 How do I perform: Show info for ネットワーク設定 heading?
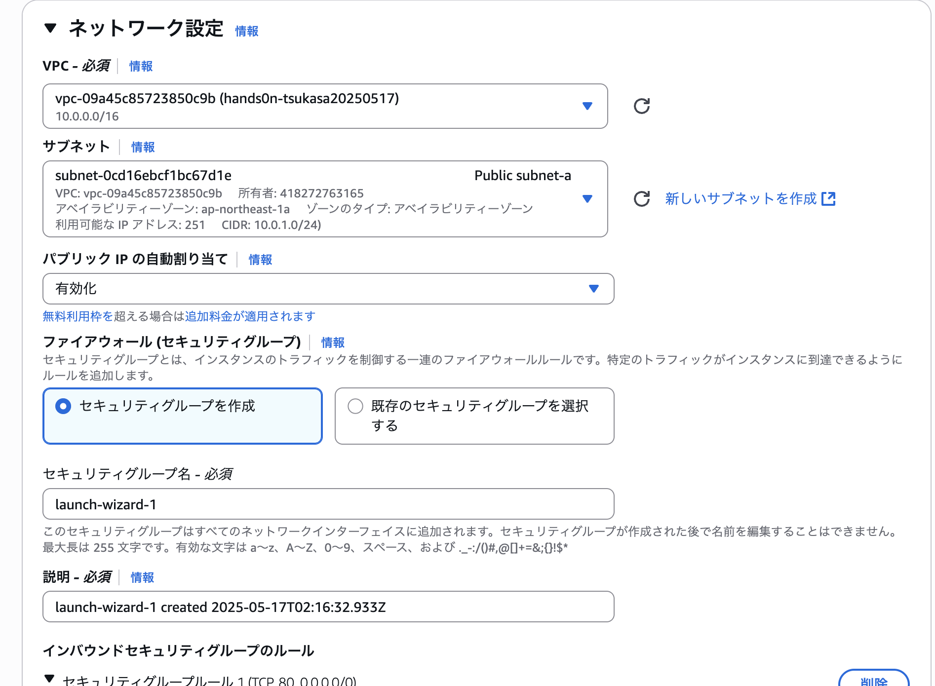[x=247, y=31]
